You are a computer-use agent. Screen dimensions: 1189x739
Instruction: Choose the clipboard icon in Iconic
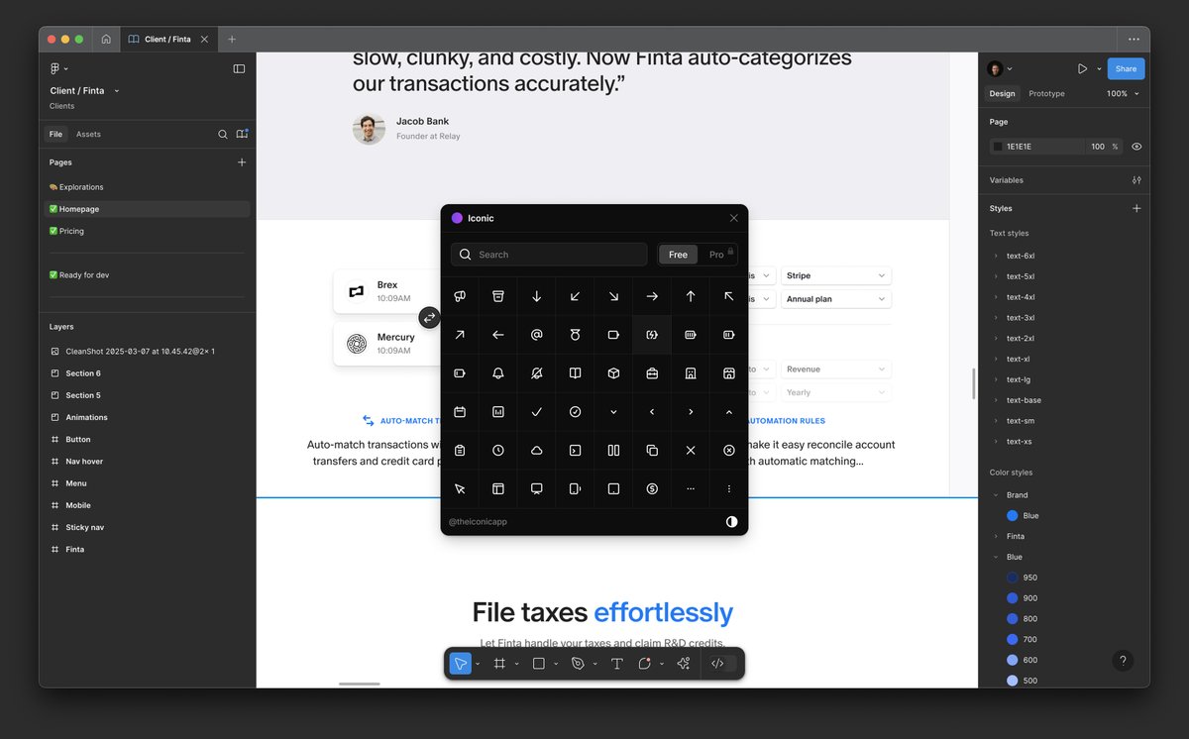coord(460,451)
